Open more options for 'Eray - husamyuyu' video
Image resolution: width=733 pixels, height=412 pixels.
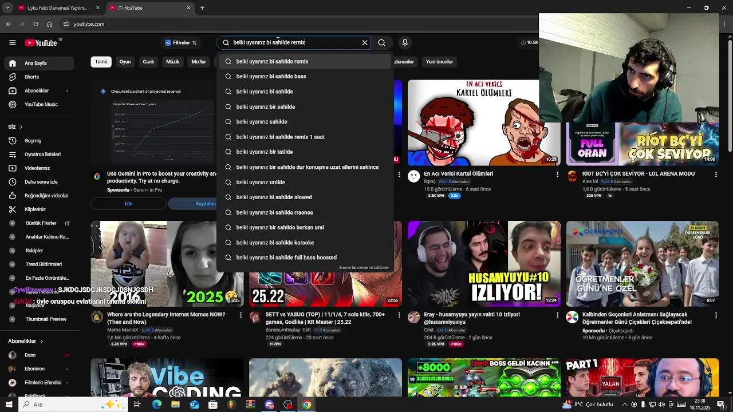coord(557,315)
